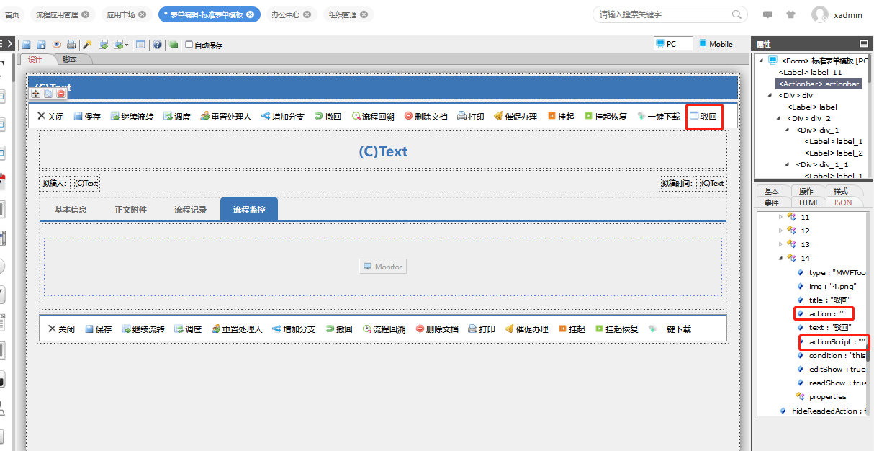Screen dimensions: 874x451
Task: Open the HTML properties tab
Action: tap(808, 202)
